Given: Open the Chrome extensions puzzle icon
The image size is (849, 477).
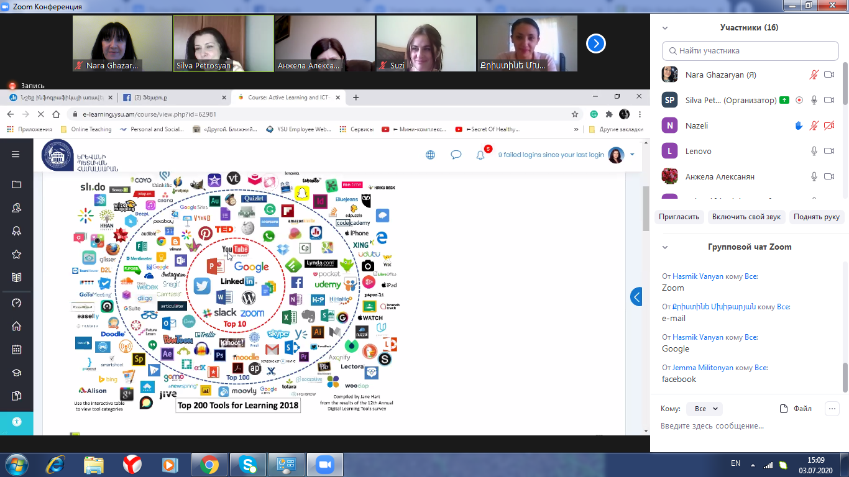Looking at the screenshot, I should (609, 114).
